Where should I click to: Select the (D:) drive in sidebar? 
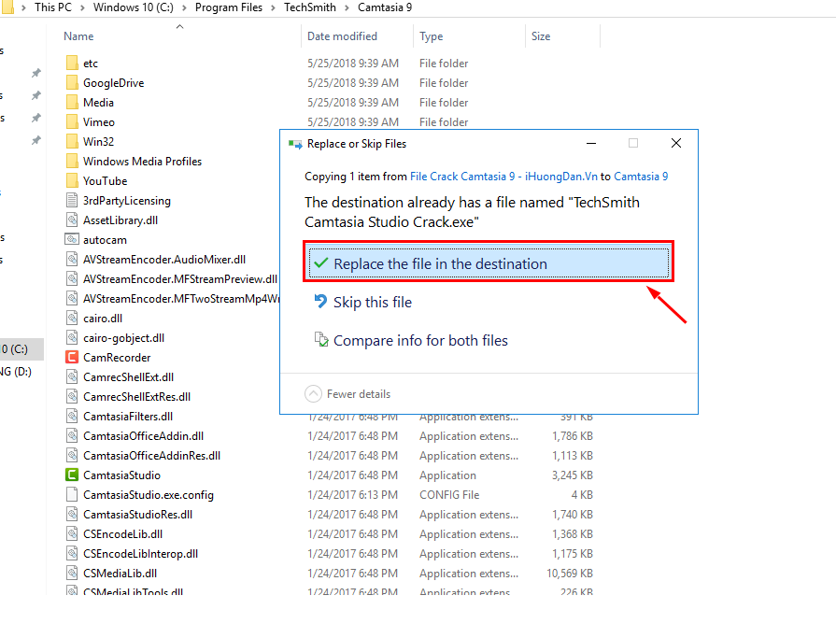point(16,372)
